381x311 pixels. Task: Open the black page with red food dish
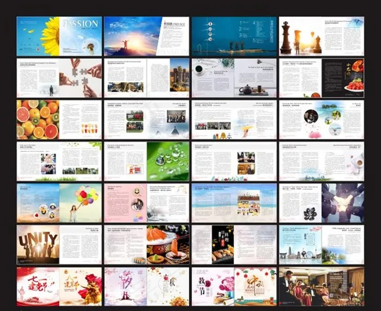[x=321, y=78]
